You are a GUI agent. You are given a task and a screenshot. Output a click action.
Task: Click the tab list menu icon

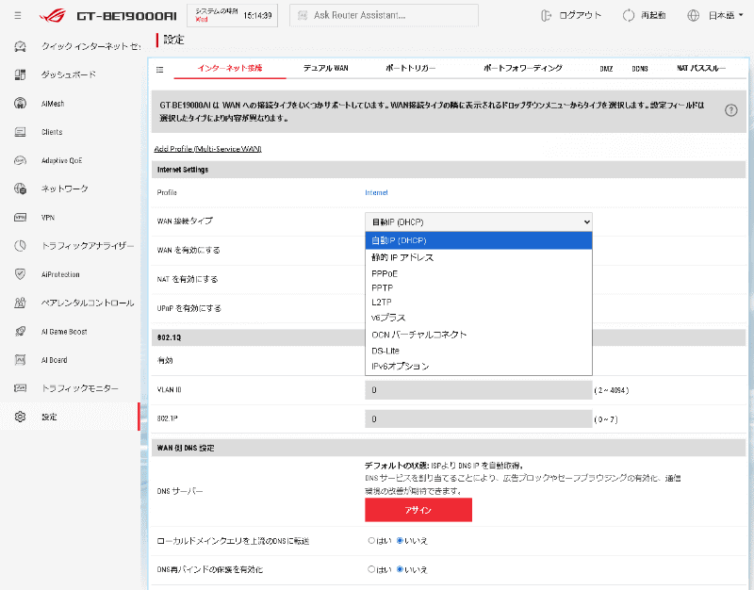pyautogui.click(x=160, y=70)
